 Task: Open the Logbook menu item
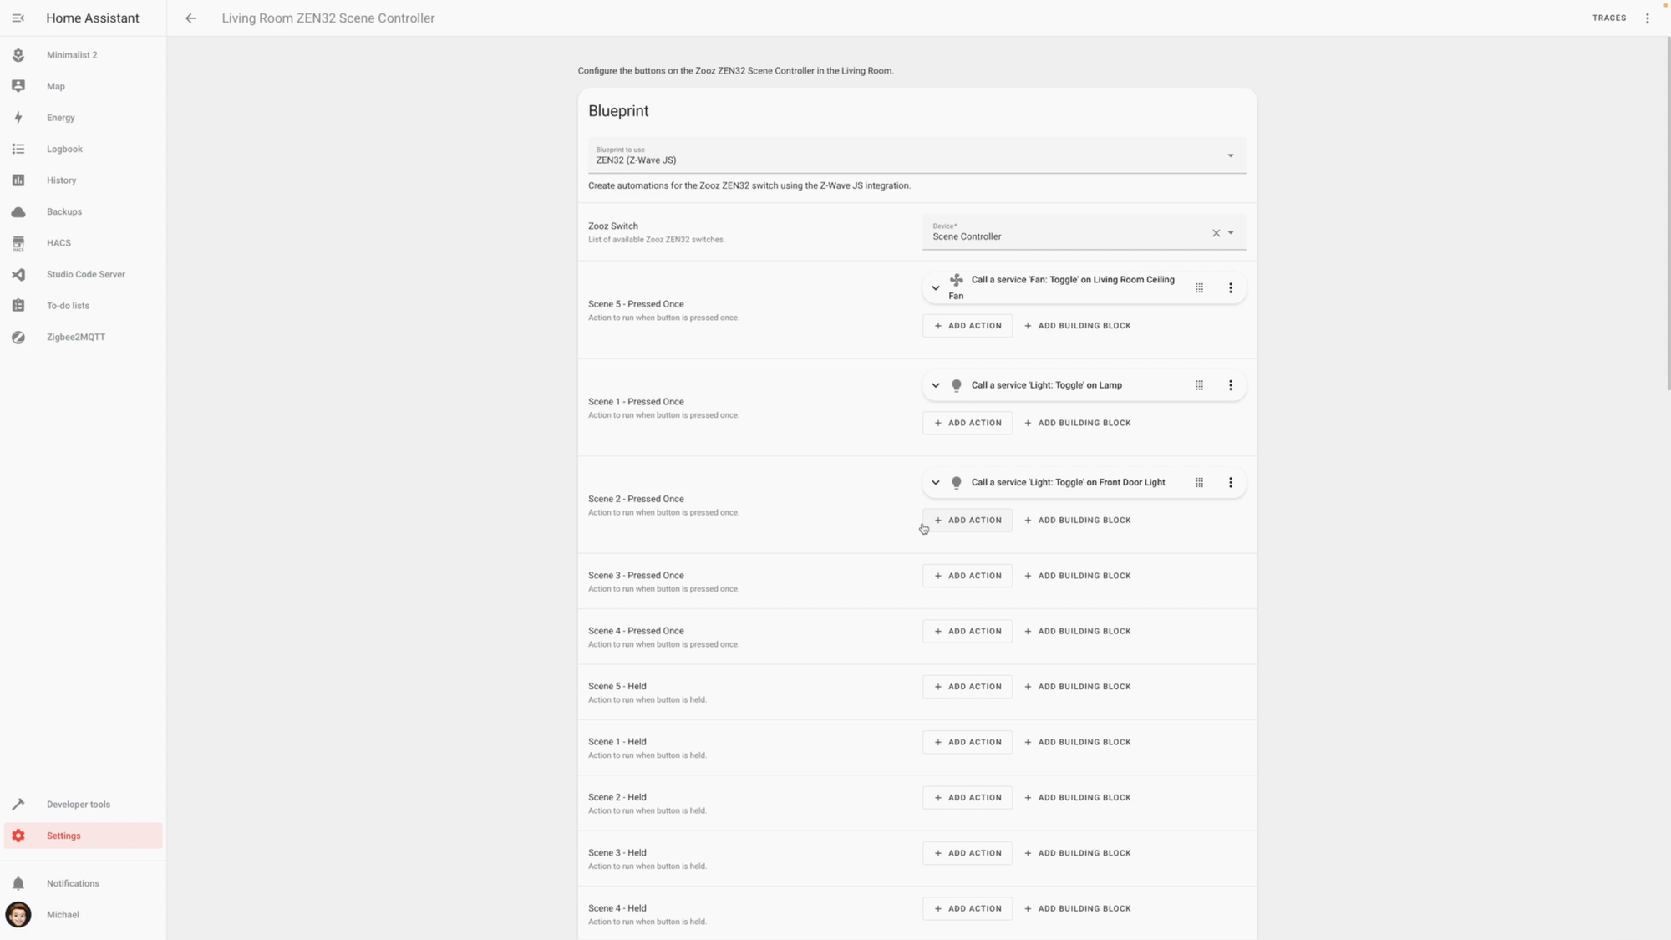[64, 149]
